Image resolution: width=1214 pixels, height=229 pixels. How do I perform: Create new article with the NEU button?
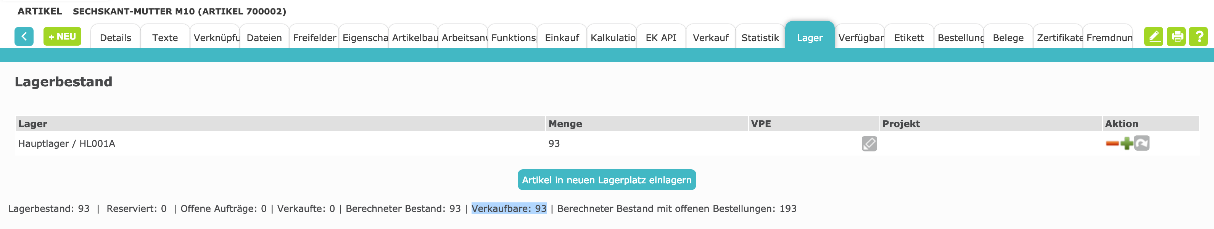point(62,37)
